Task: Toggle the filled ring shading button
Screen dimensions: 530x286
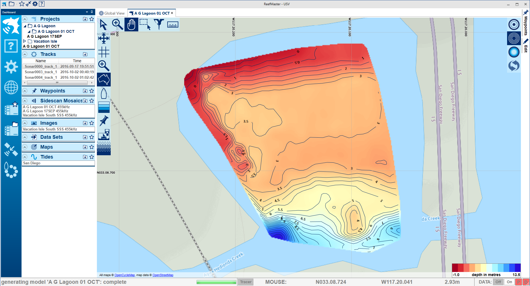Action: (514, 52)
